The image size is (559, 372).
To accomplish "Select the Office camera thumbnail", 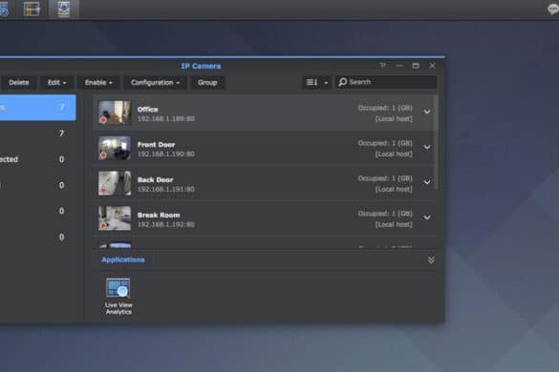I will [x=115, y=113].
